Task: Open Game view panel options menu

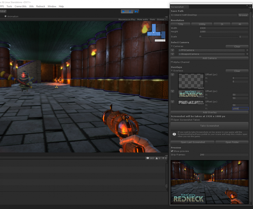Action: point(166,17)
